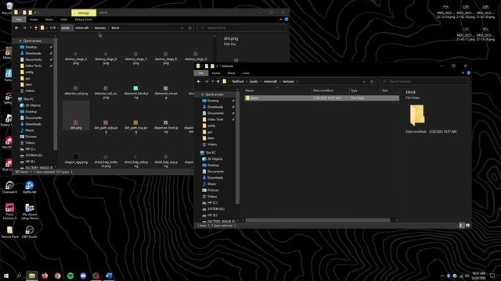Open Chrome from the taskbar
This screenshot has height=281, width=501.
point(57,276)
